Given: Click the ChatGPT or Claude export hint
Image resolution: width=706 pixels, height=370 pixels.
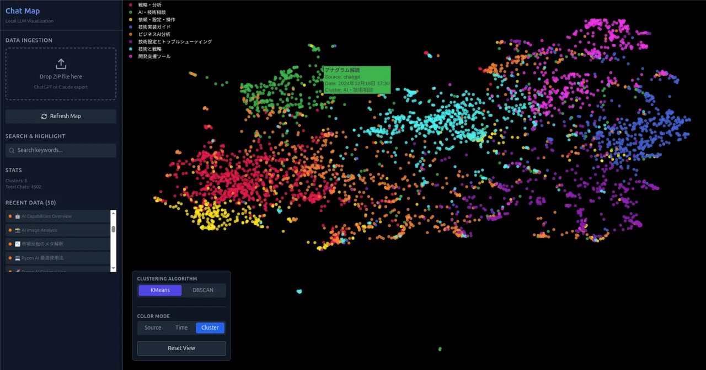Looking at the screenshot, I should point(61,87).
